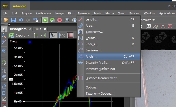The width and height of the screenshot is (176, 107).
Task: Open the folder icon in toolbar
Action: 6,20
